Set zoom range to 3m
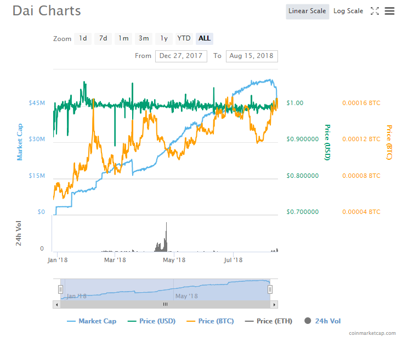 [x=144, y=39]
